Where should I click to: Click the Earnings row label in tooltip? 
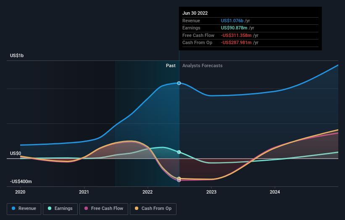click(x=191, y=28)
